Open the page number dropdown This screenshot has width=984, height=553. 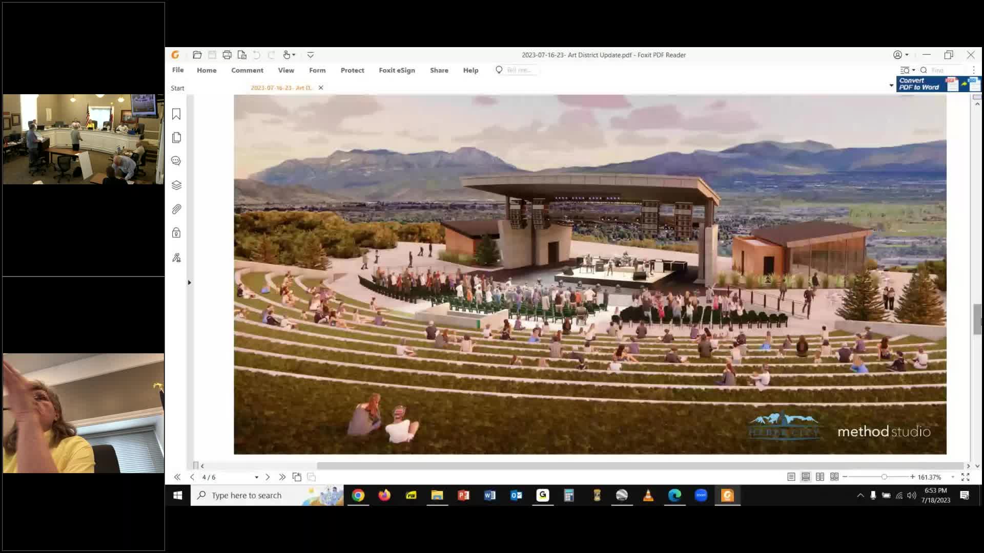point(256,477)
